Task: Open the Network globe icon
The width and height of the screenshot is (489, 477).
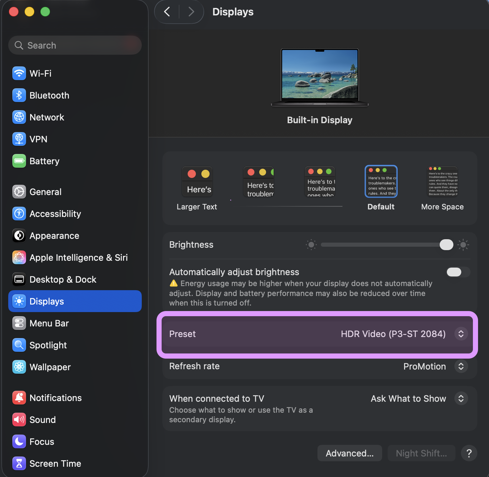Action: point(19,117)
